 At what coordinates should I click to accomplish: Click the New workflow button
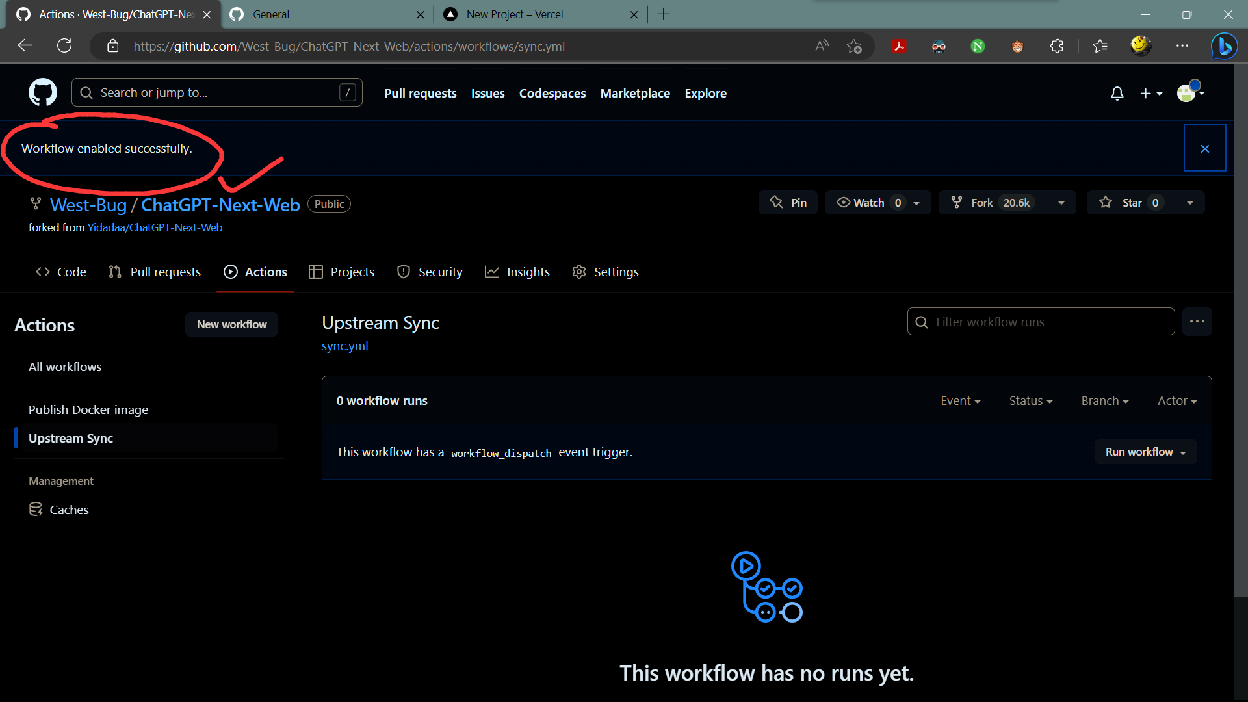pos(231,324)
